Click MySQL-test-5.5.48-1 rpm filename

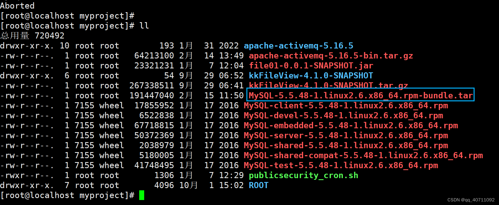pos(341,165)
